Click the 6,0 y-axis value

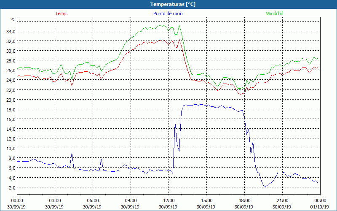pyautogui.click(x=12, y=168)
